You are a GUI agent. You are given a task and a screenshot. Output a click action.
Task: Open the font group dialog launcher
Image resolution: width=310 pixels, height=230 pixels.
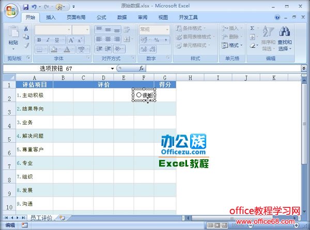(88, 58)
